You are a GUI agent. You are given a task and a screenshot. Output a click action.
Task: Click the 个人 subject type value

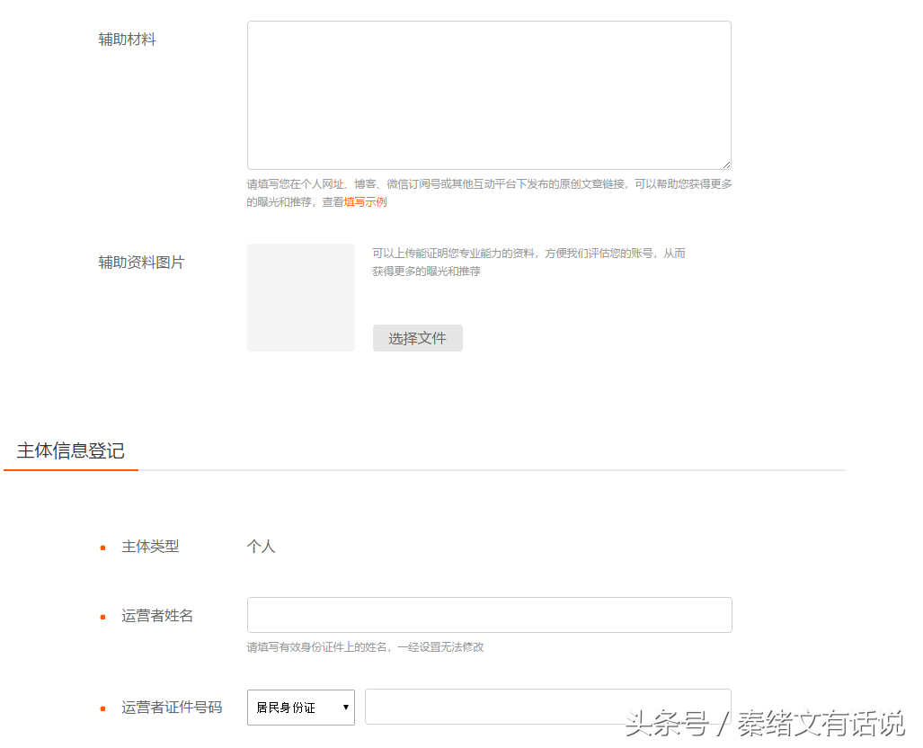(261, 547)
